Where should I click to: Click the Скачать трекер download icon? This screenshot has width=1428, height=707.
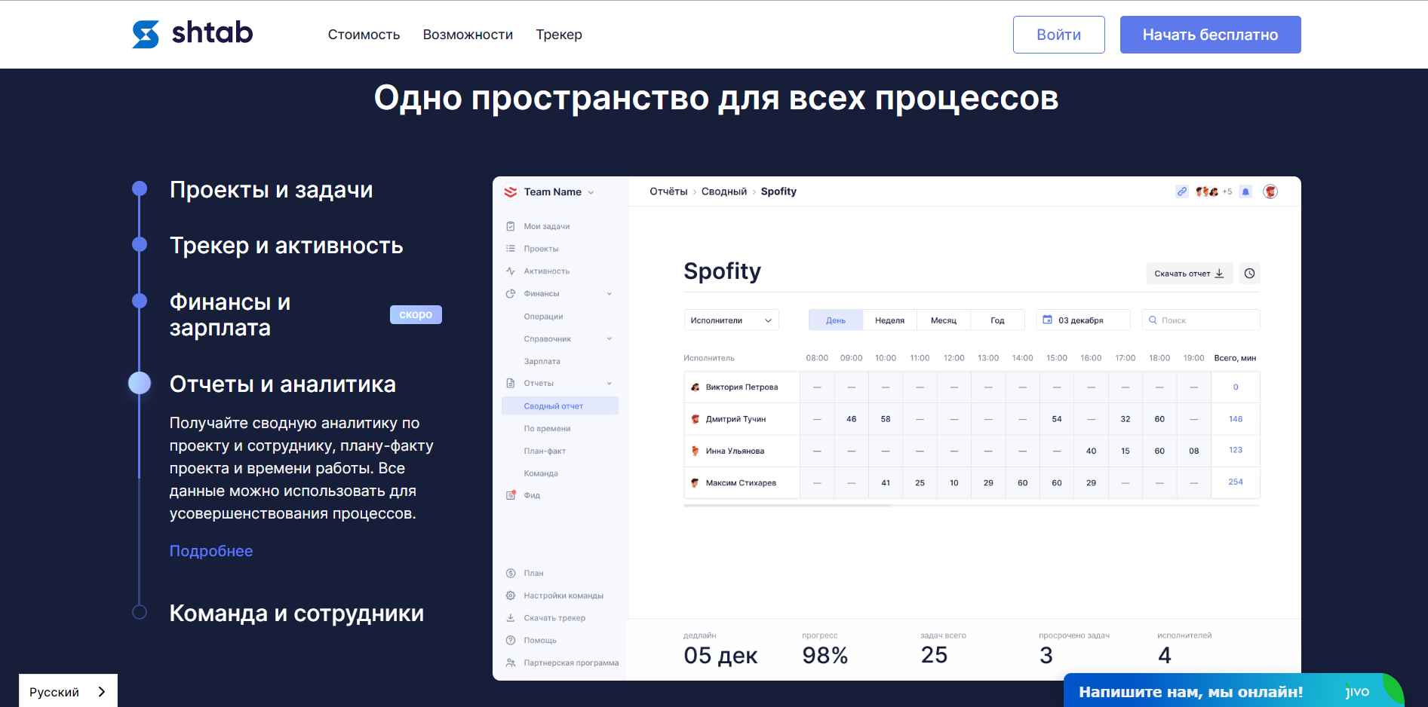[x=511, y=618]
